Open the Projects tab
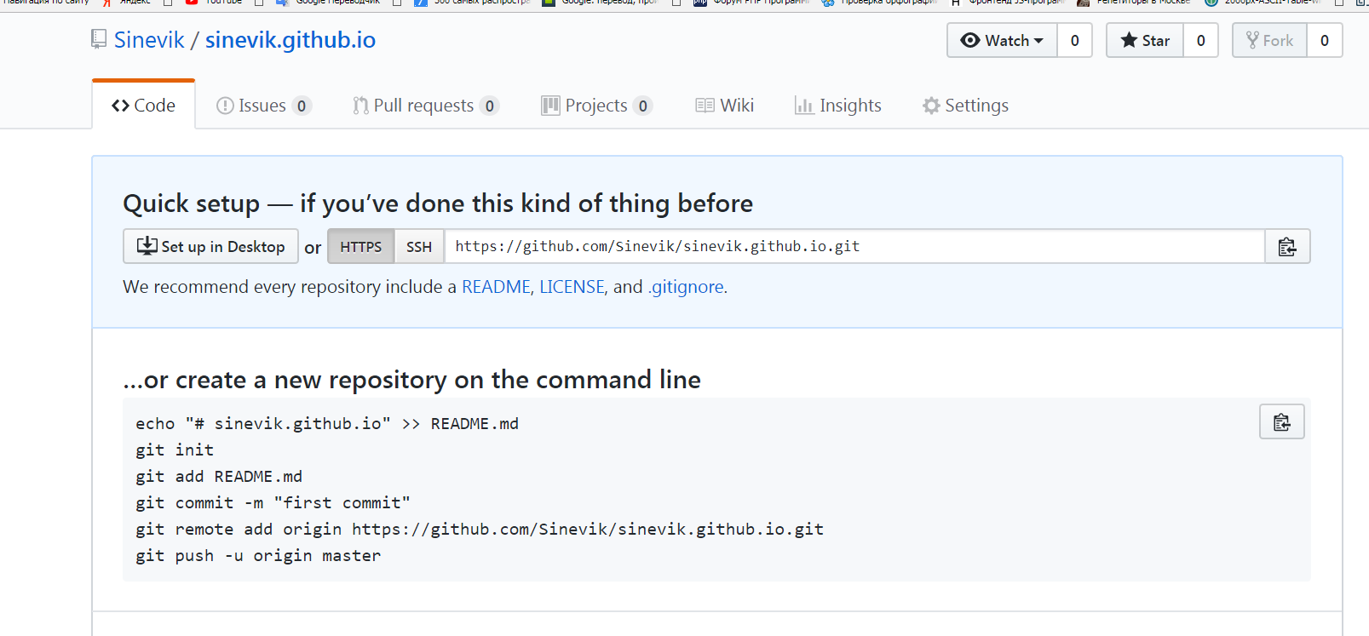Viewport: 1369px width, 636px height. (597, 106)
